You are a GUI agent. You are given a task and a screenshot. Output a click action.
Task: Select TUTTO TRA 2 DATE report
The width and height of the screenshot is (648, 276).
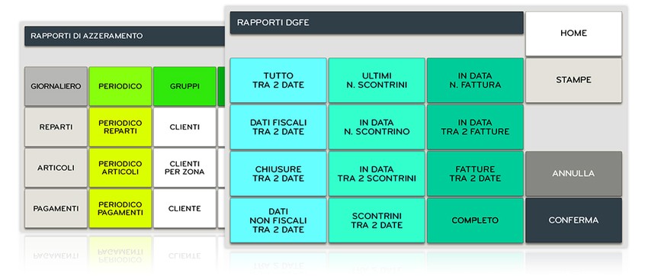(278, 80)
